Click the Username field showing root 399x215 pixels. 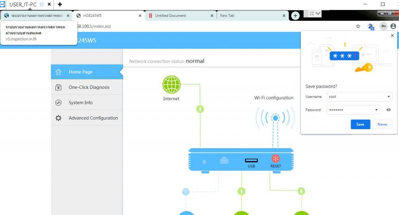pyautogui.click(x=359, y=97)
